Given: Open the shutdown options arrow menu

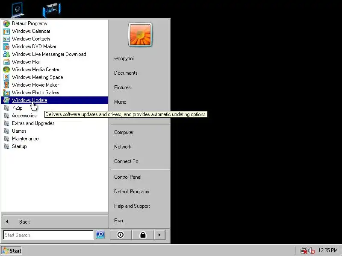Looking at the screenshot, I should click(x=159, y=235).
